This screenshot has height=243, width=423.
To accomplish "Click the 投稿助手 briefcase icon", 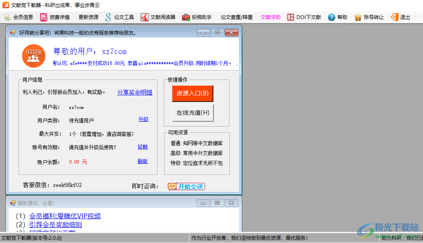I will point(186,17).
